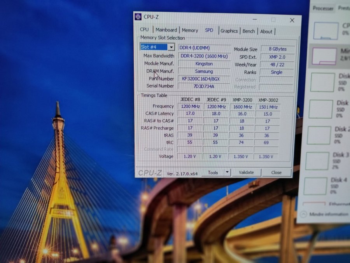Screen dimensions: 350x263
Task: Click the Part Number field KF3200C16D4/8GX
Action: [x=204, y=79]
